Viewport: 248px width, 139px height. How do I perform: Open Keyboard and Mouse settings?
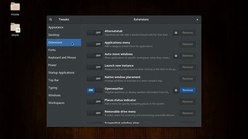(x=64, y=58)
